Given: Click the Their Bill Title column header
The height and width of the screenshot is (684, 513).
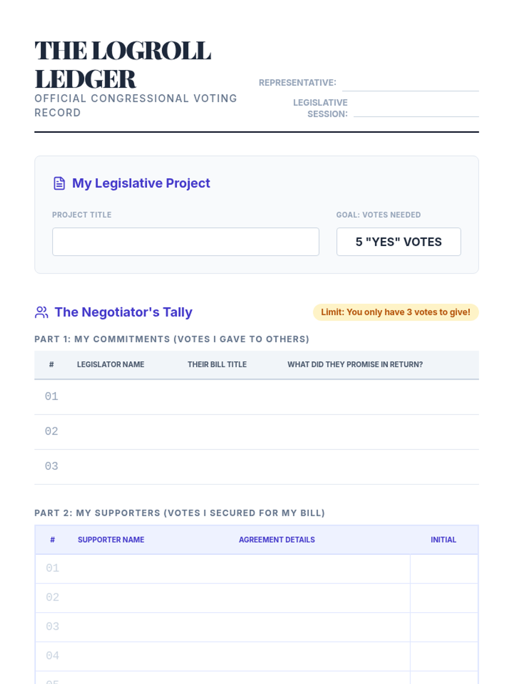Looking at the screenshot, I should [x=217, y=365].
